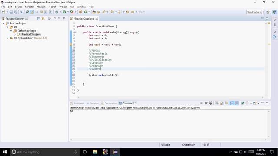Screen dimensions: 278x156
Task: Click the Clear Console icon
Action: tap(217, 103)
